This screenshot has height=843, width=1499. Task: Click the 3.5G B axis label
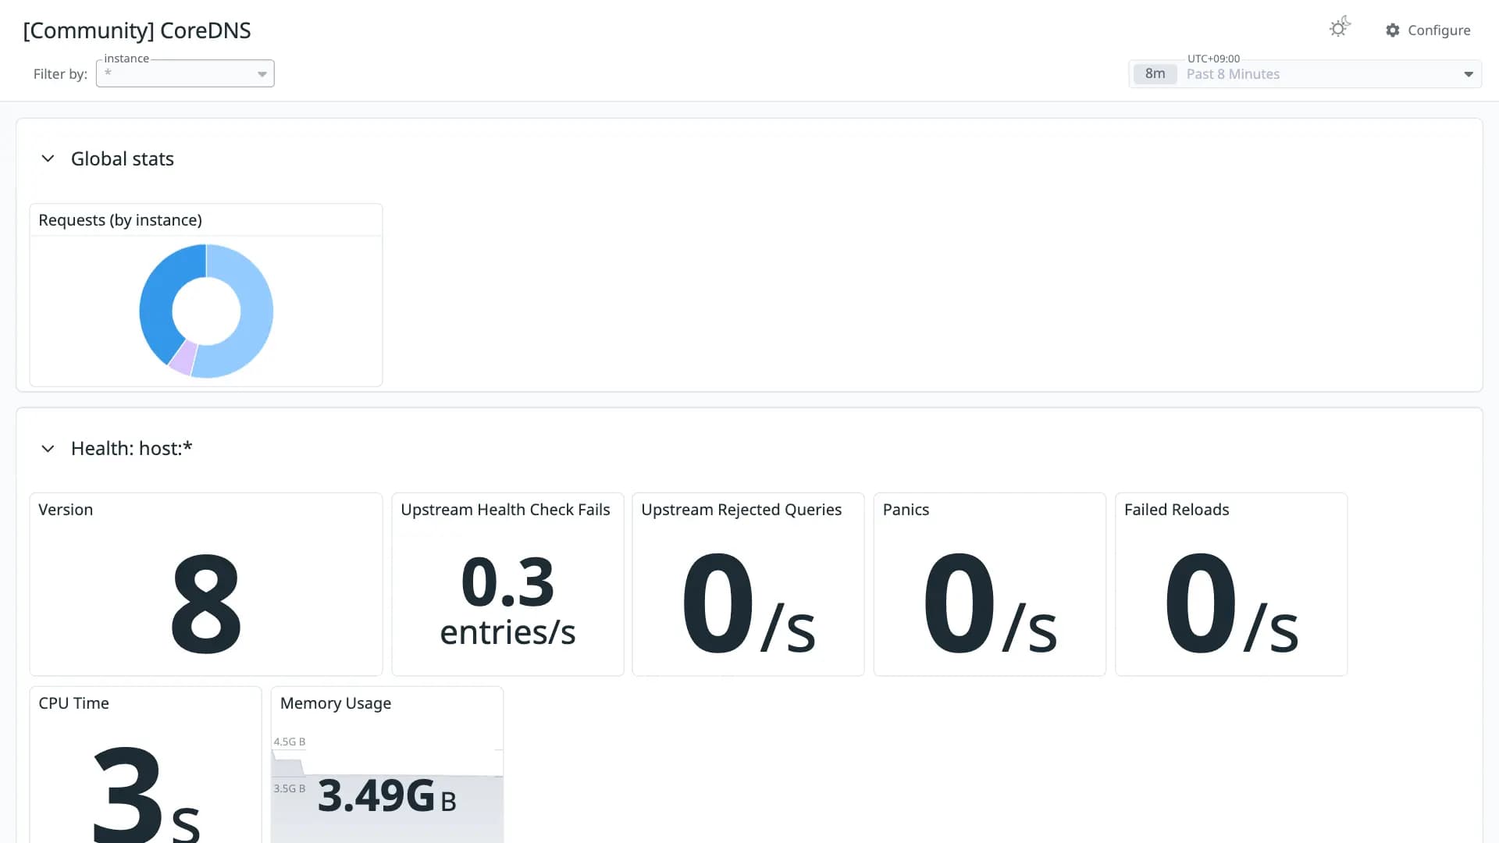click(x=290, y=788)
